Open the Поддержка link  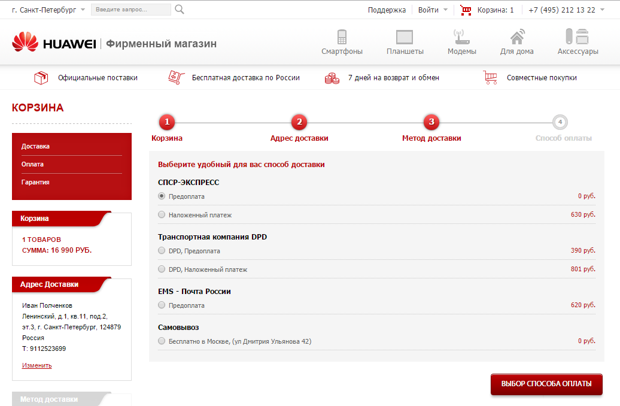pyautogui.click(x=387, y=10)
